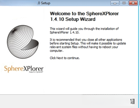Screen dimensions: 140x108
Task: Maximize the Setup wizard window
Action: [124, 3]
